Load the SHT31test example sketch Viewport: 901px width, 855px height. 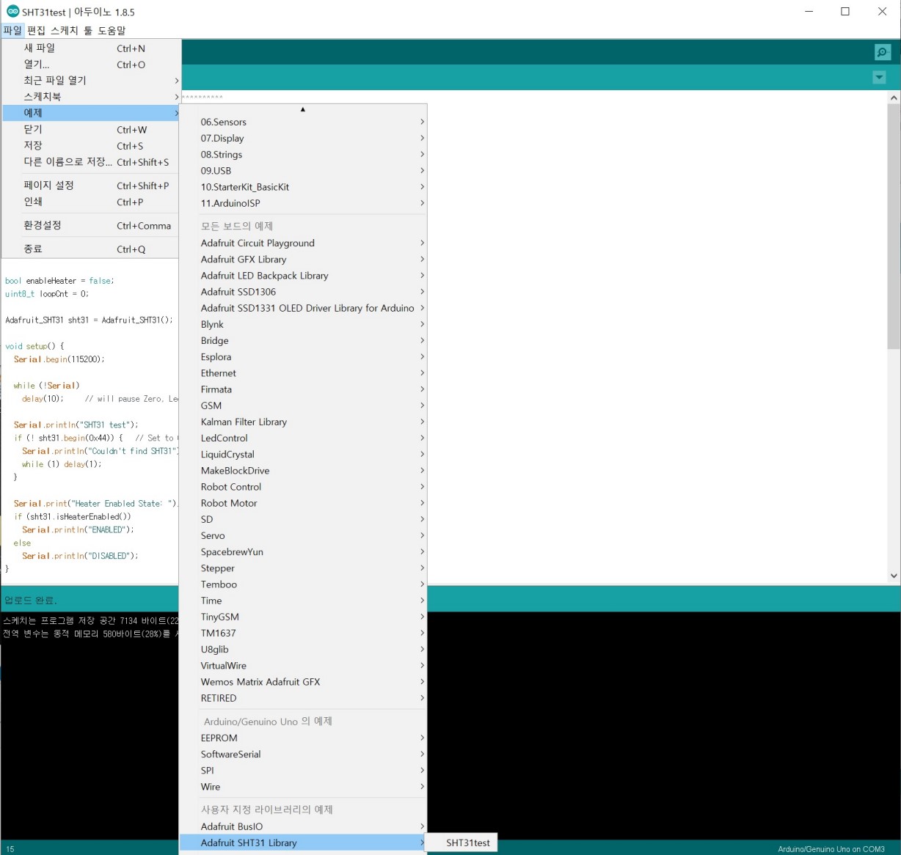462,843
